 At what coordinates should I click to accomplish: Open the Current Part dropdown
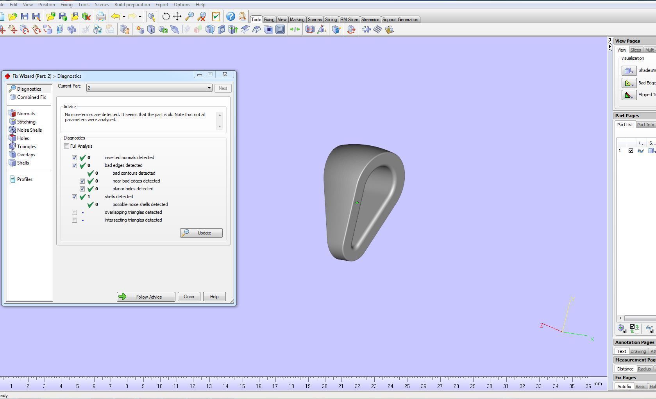[150, 88]
